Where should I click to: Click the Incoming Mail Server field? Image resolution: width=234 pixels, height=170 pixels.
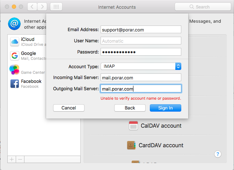pyautogui.click(x=141, y=78)
